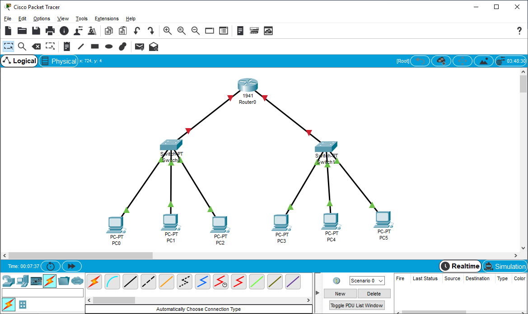
Task: Select the Draw Freeform tool
Action: pos(122,46)
